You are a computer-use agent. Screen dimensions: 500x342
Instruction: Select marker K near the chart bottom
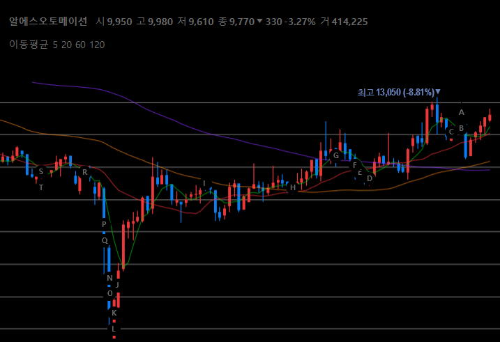(x=114, y=313)
